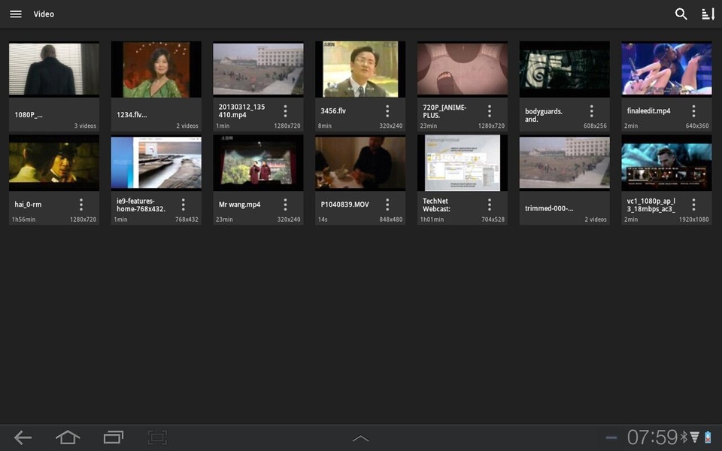Tap the "1h01min" duration label

click(432, 219)
